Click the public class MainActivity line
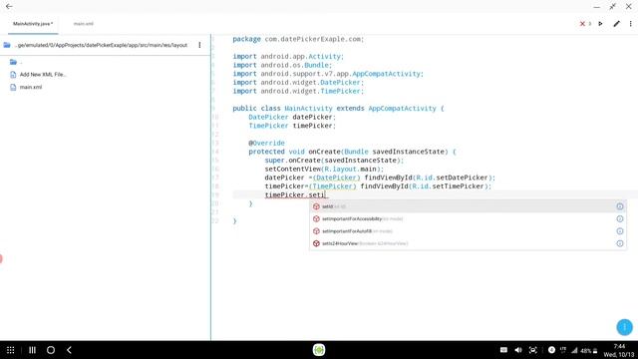This screenshot has width=638, height=359. [x=339, y=109]
